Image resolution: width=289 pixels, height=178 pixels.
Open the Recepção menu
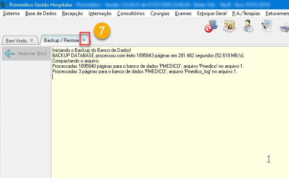tap(72, 13)
